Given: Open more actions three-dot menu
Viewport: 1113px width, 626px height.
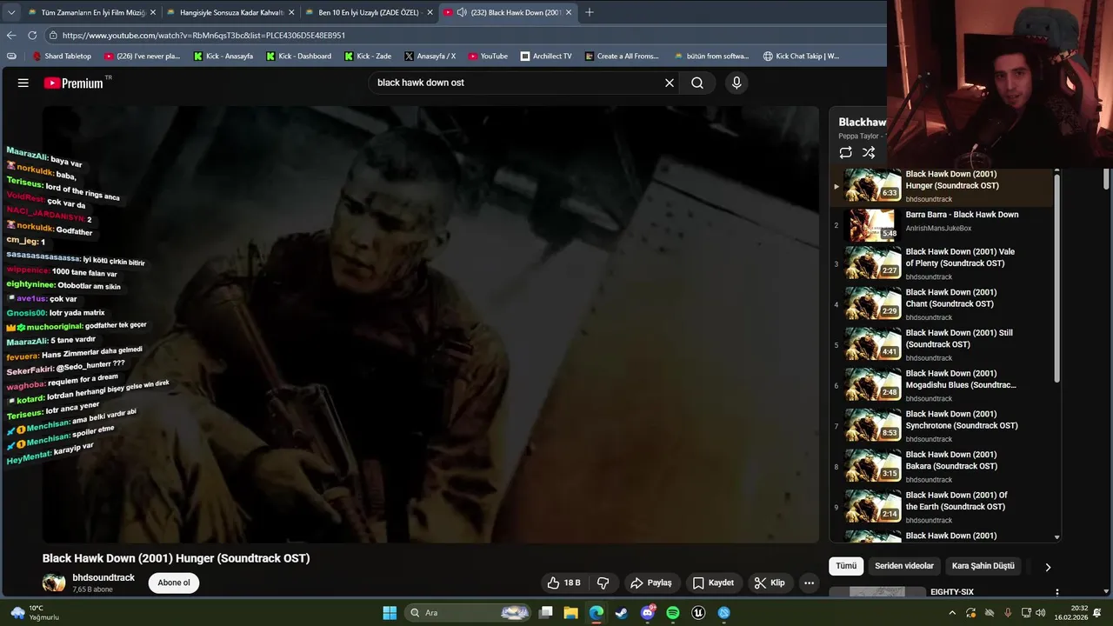Looking at the screenshot, I should [x=809, y=583].
